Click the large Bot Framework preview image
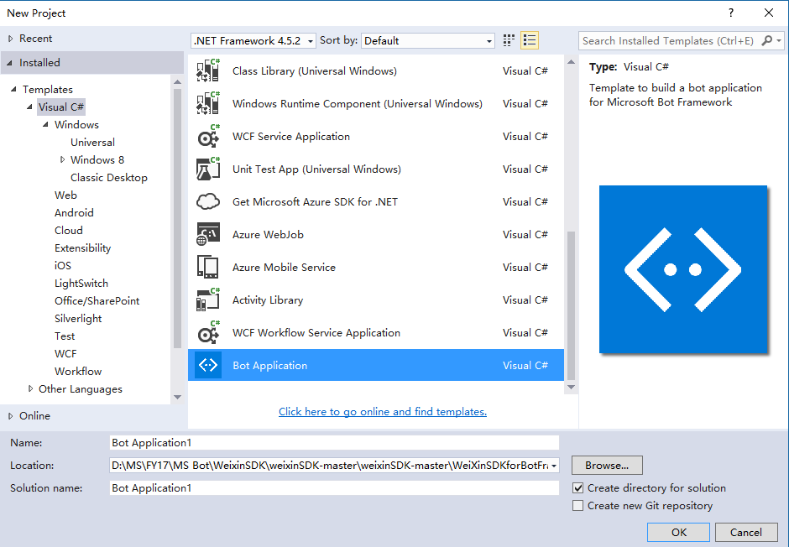The image size is (789, 547). (x=683, y=269)
